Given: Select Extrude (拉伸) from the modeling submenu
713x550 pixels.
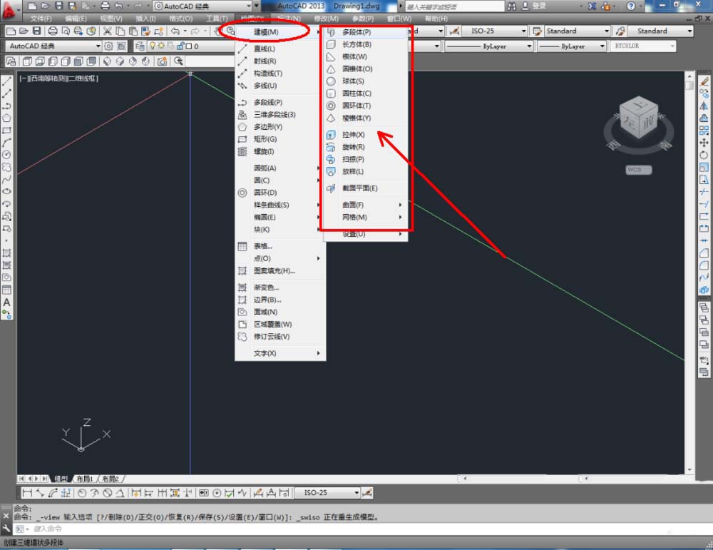Looking at the screenshot, I should (x=353, y=135).
